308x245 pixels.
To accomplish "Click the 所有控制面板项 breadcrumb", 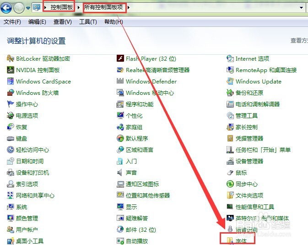I will point(103,7).
